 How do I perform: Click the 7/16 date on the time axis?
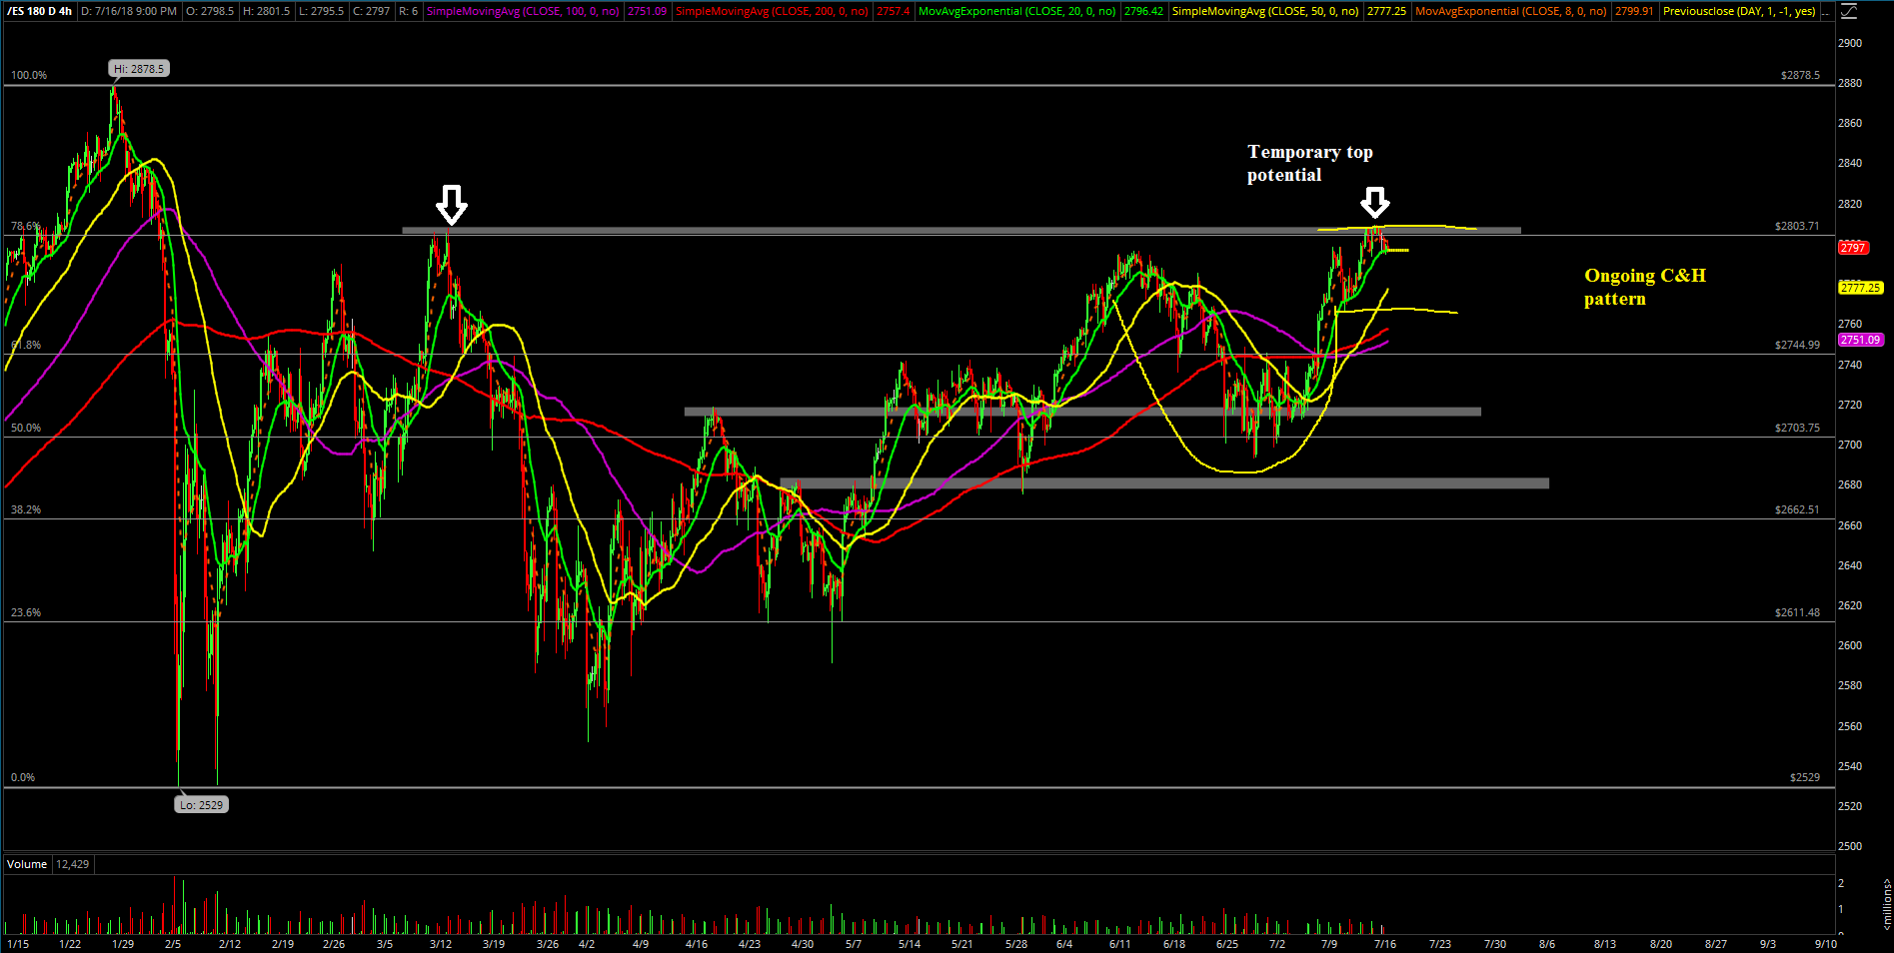1385,944
